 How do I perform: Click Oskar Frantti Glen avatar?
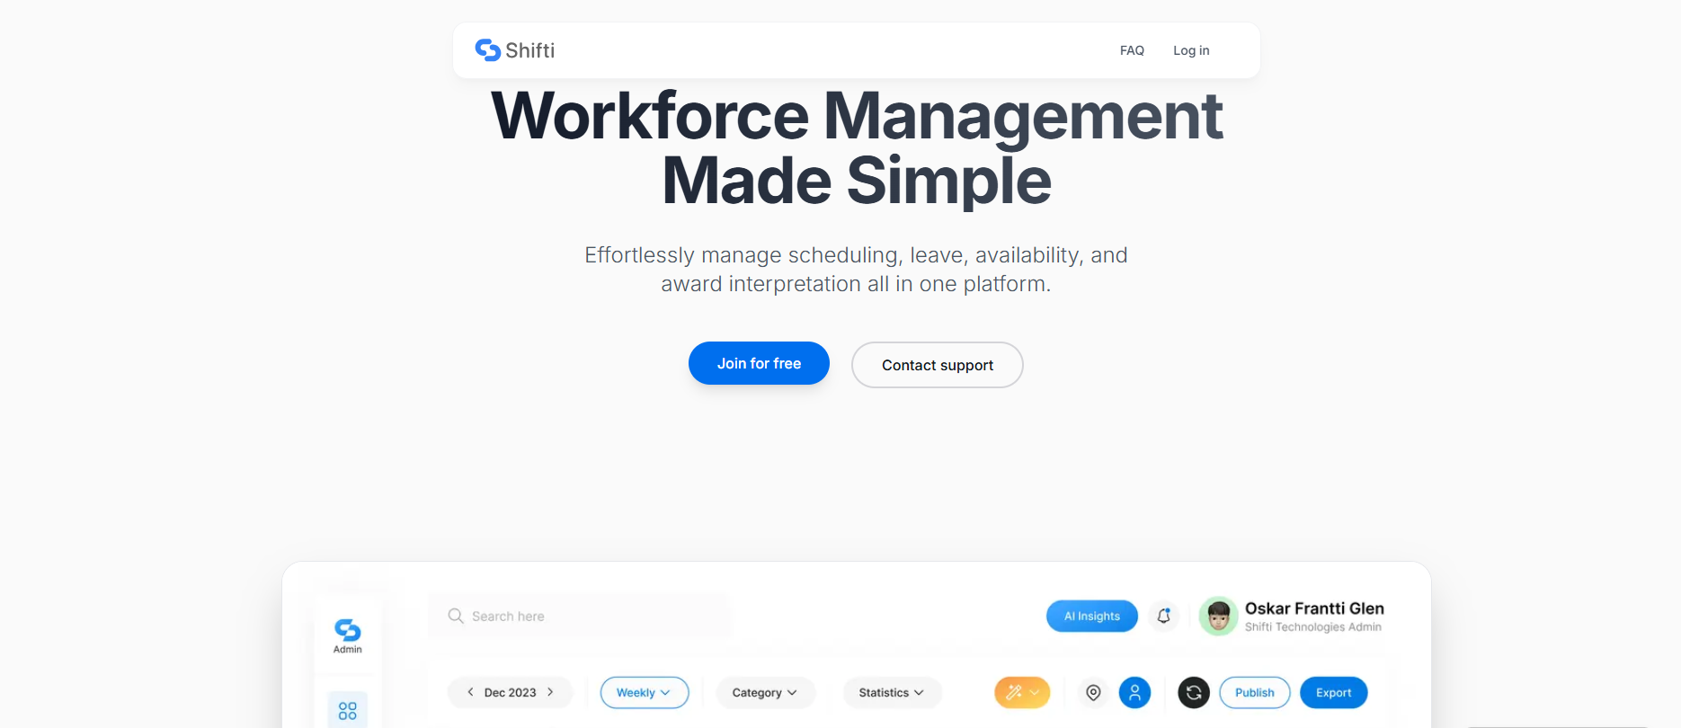pos(1219,616)
